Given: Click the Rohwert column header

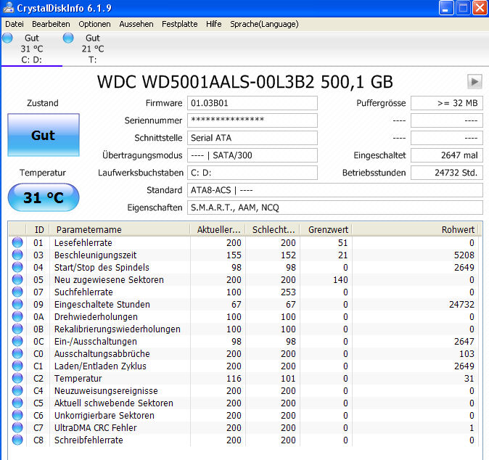Looking at the screenshot, I should [x=416, y=230].
